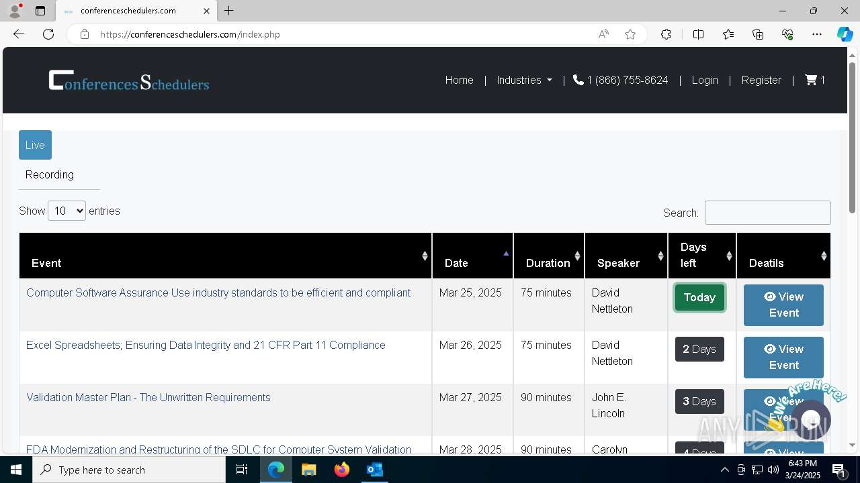The height and width of the screenshot is (483, 860).
Task: Sort table by Days left column
Action: [702, 256]
